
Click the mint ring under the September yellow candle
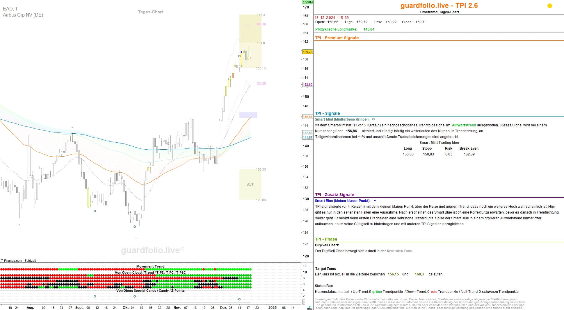[95, 211]
